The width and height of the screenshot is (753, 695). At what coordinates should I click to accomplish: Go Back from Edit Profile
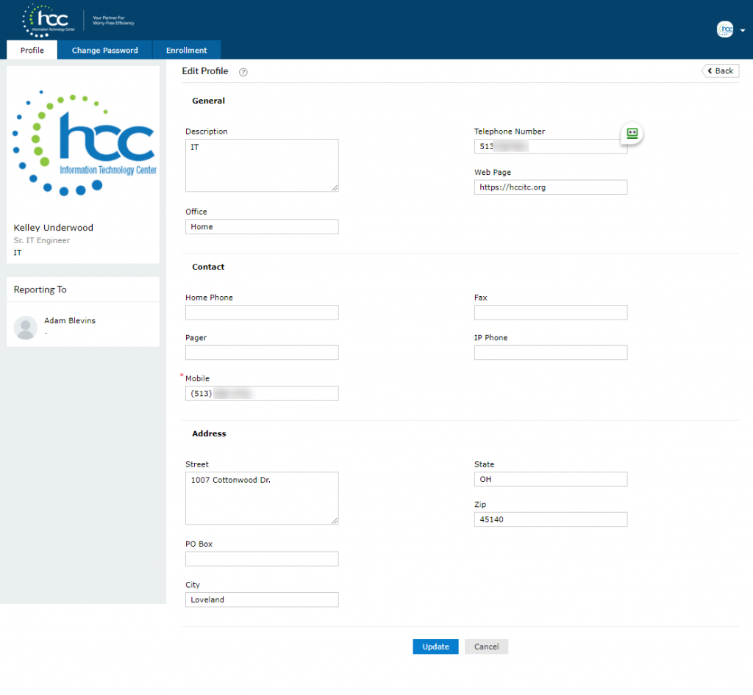tap(721, 71)
